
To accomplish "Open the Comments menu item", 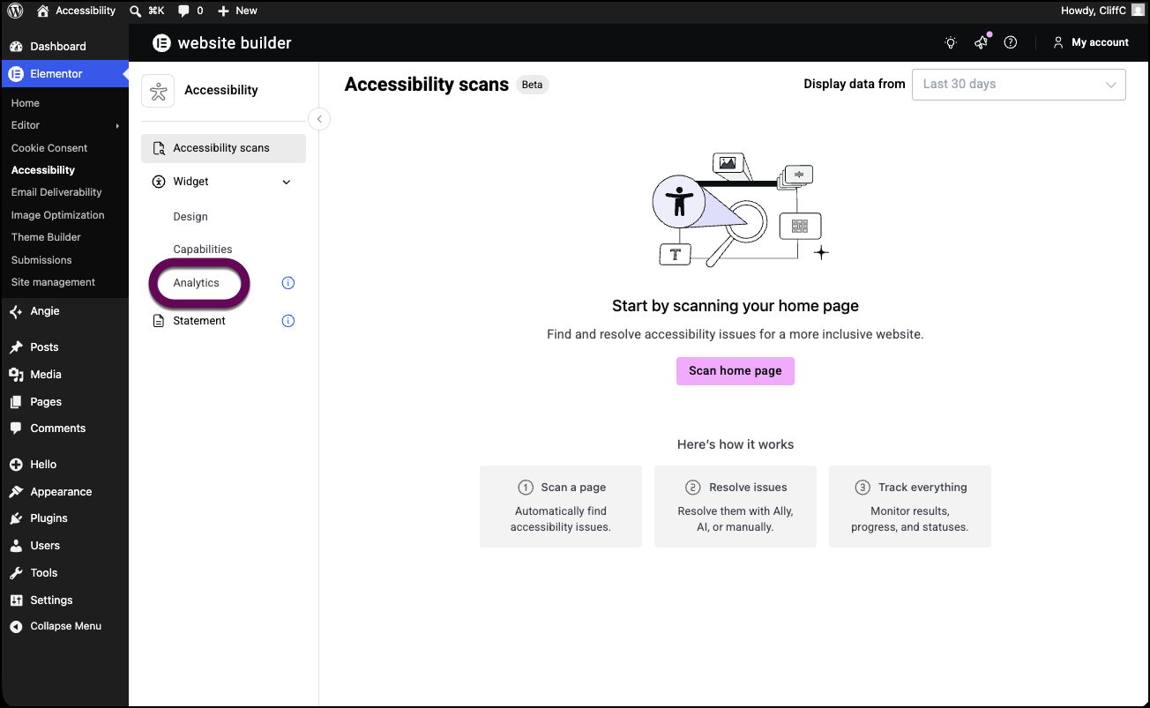I will (65, 429).
